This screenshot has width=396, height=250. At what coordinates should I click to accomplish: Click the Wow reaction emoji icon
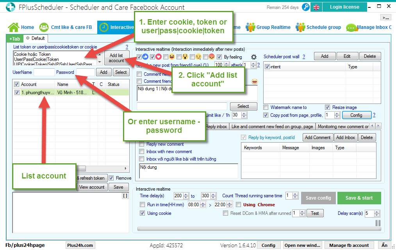[186, 57]
